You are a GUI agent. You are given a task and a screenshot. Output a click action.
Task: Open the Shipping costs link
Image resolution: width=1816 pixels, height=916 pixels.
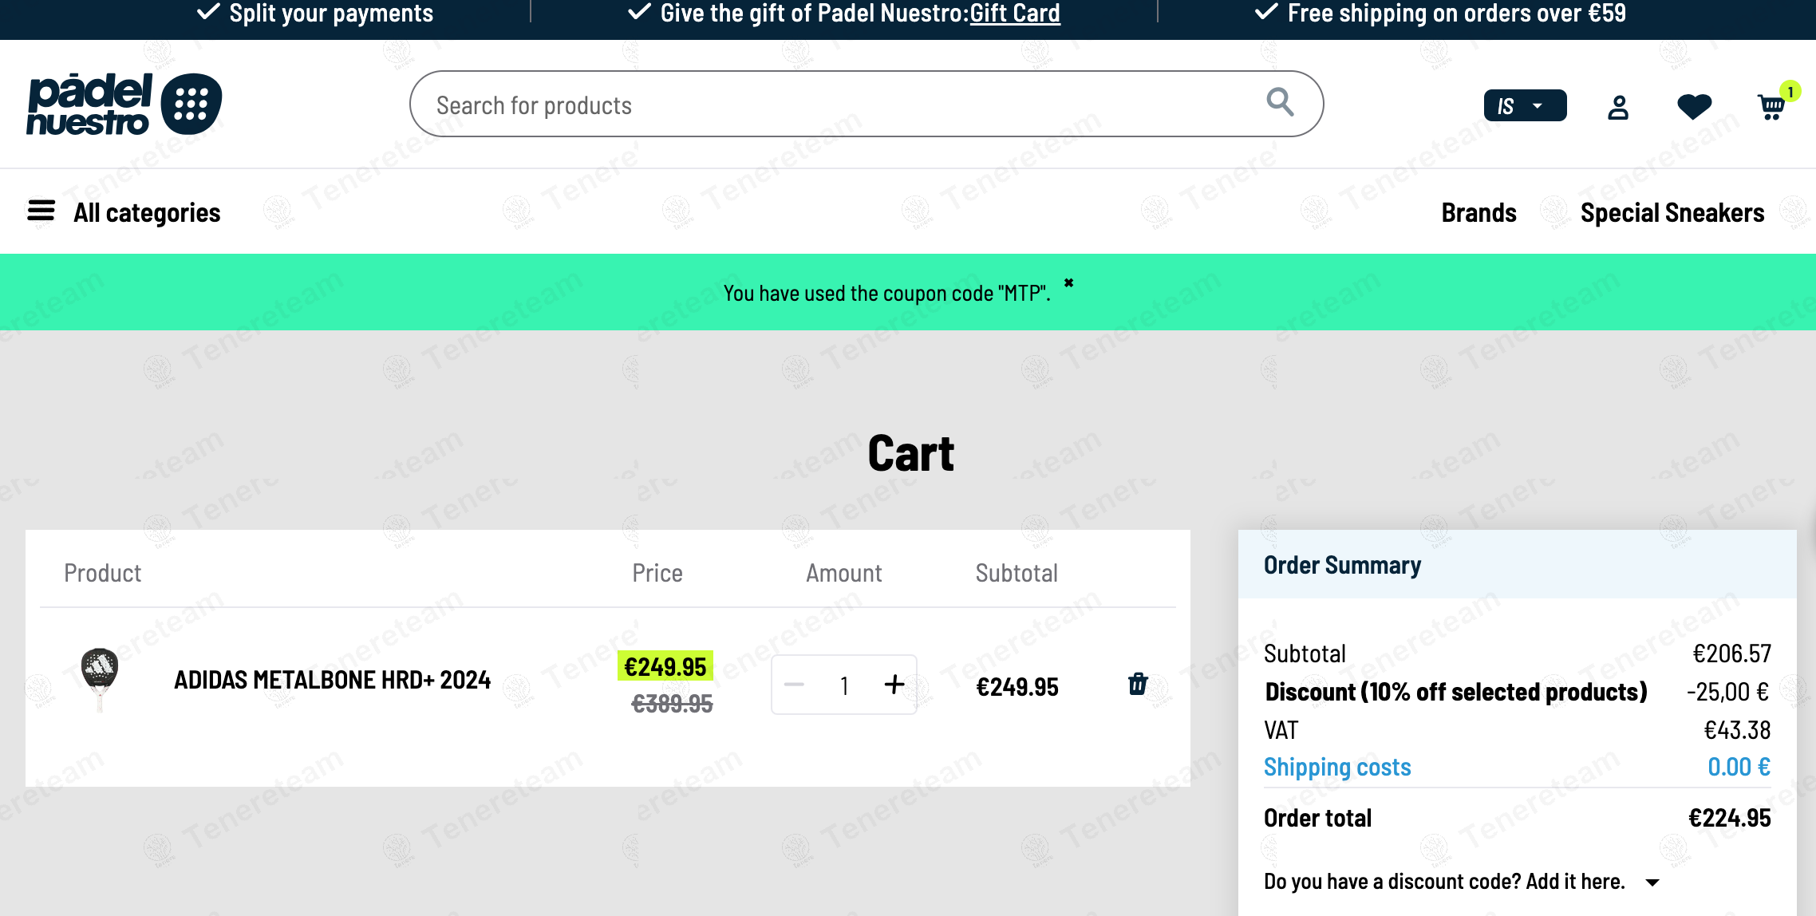tap(1337, 767)
